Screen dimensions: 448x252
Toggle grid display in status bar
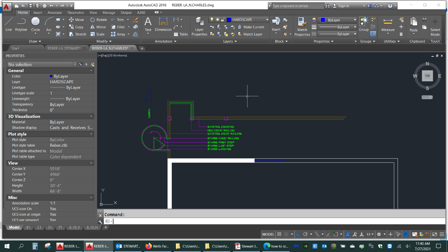279,234
